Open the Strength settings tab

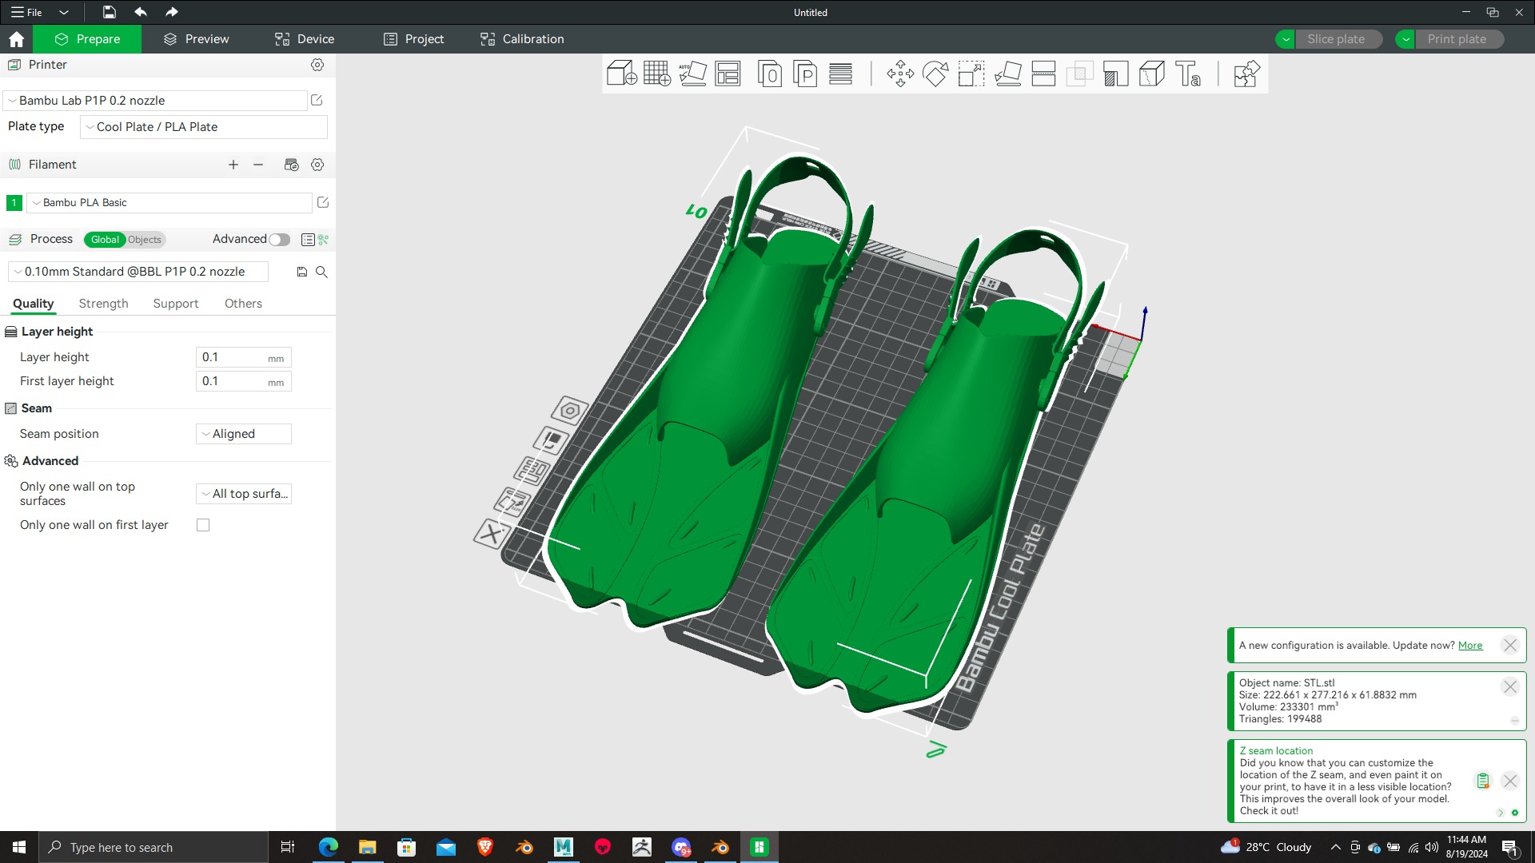click(x=103, y=304)
